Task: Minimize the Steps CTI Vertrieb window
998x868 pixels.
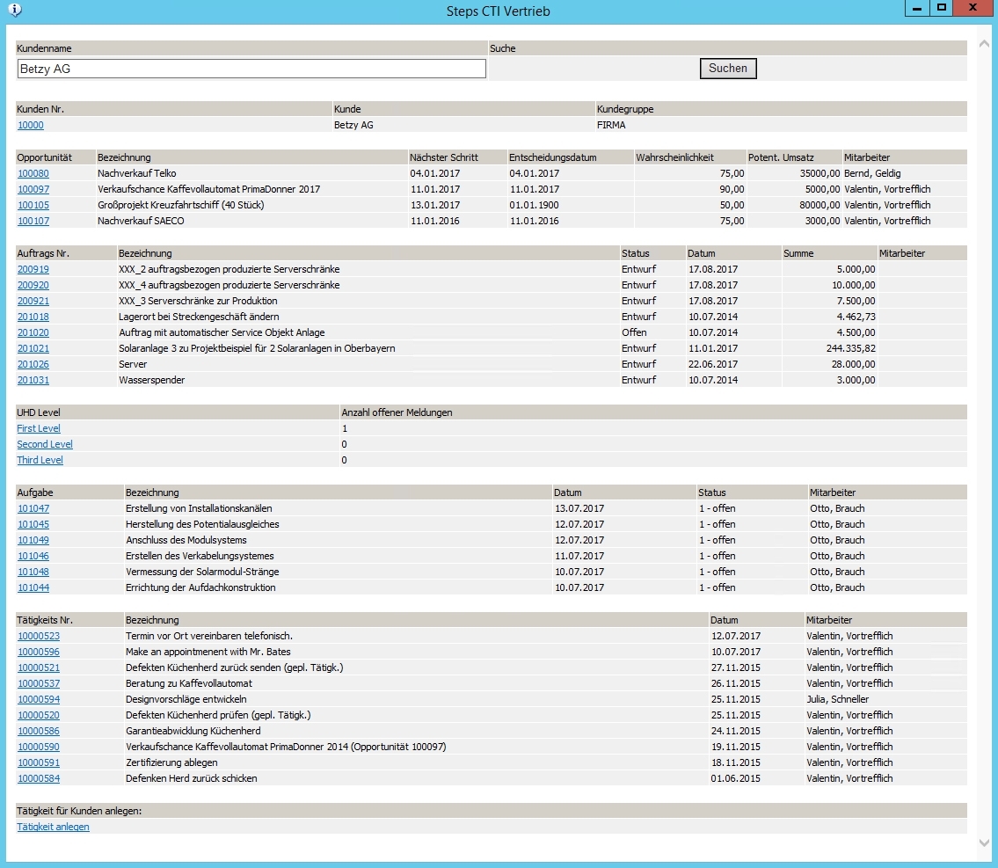Action: pyautogui.click(x=917, y=8)
